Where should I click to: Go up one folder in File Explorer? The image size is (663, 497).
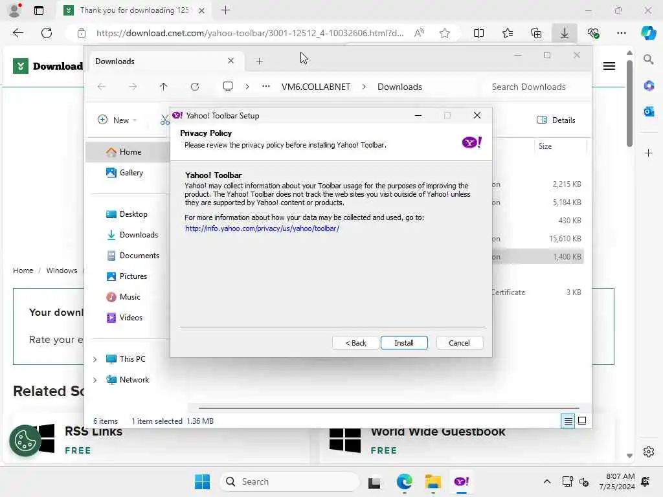pos(163,87)
